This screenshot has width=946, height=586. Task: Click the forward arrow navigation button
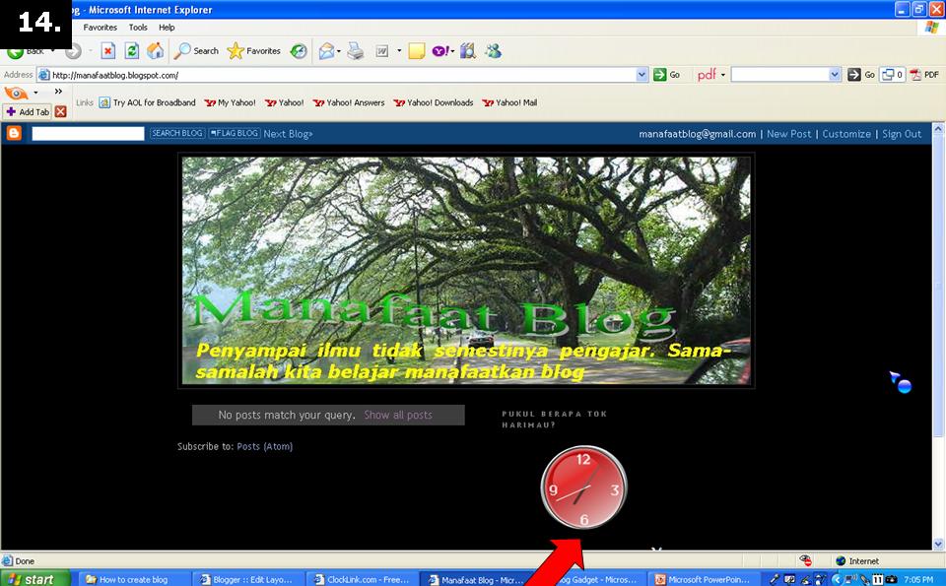coord(73,52)
